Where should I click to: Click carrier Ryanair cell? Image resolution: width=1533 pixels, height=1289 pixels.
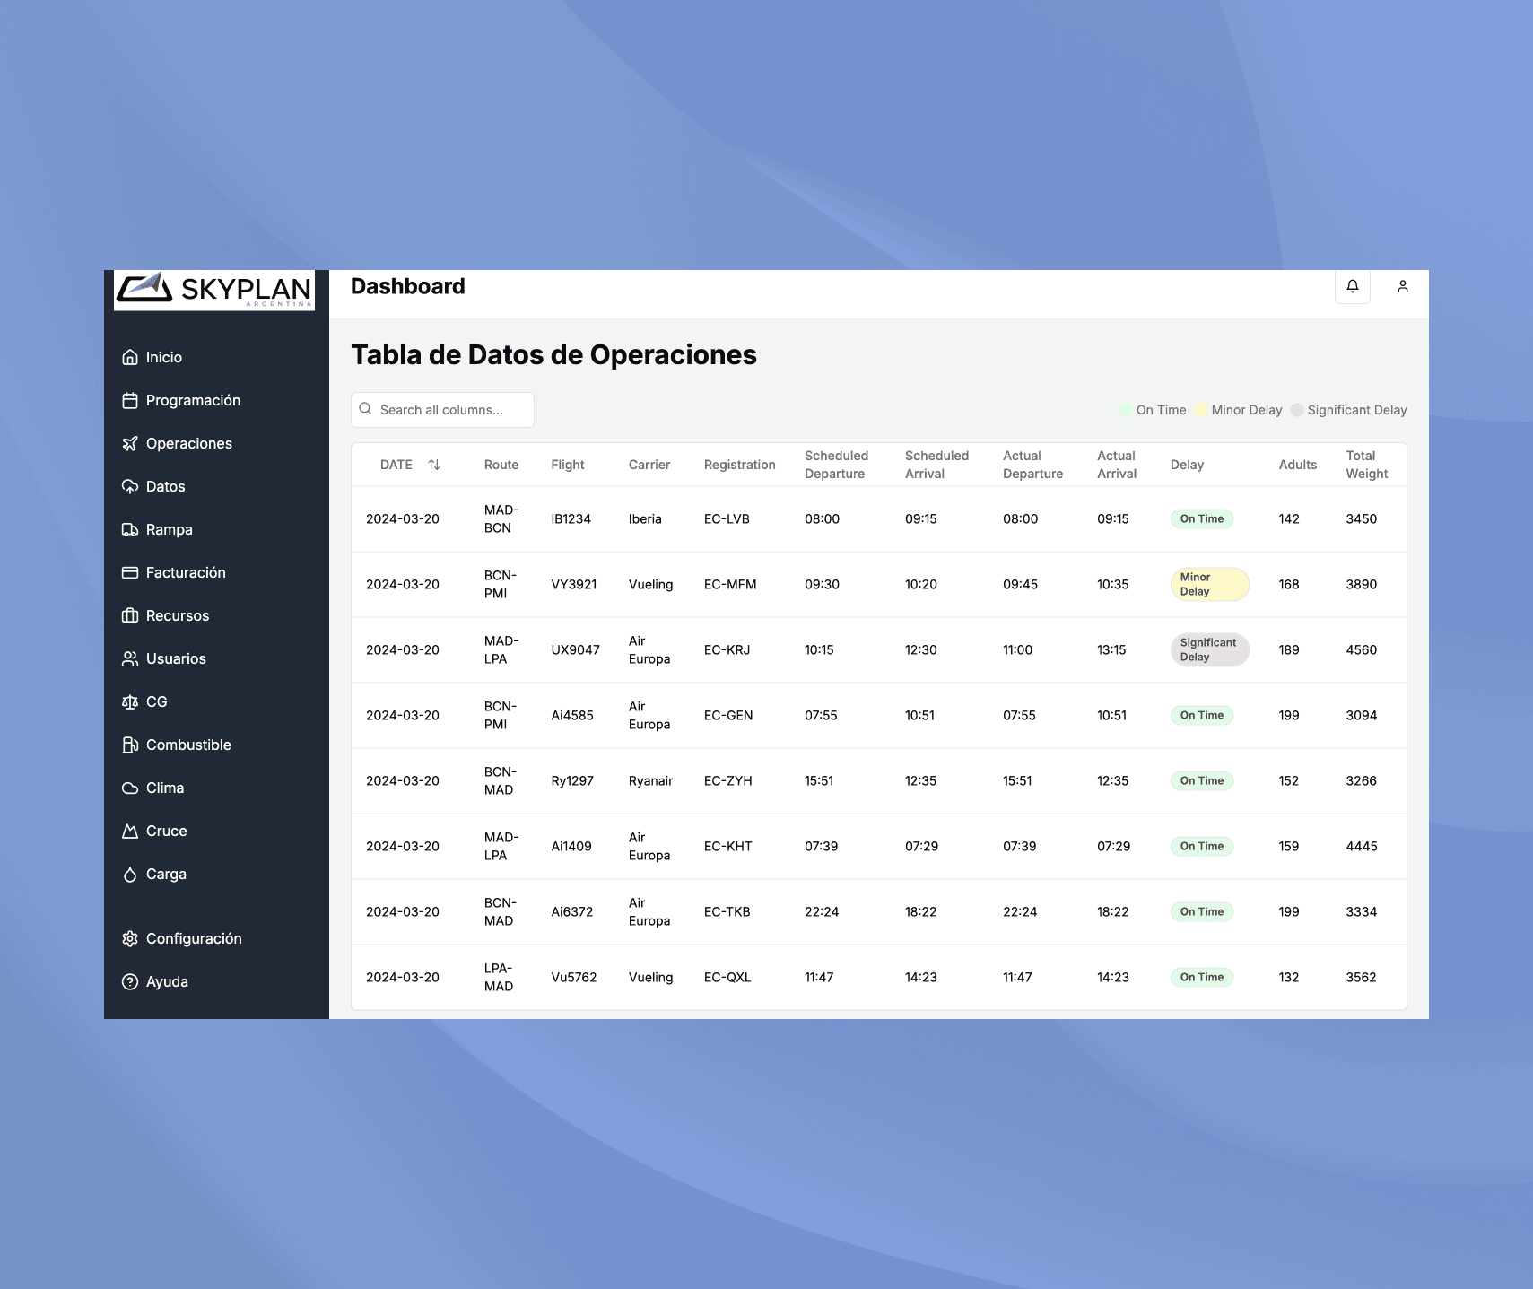click(650, 780)
